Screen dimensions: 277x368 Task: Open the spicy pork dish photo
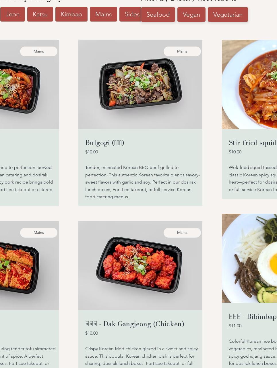pos(29,84)
